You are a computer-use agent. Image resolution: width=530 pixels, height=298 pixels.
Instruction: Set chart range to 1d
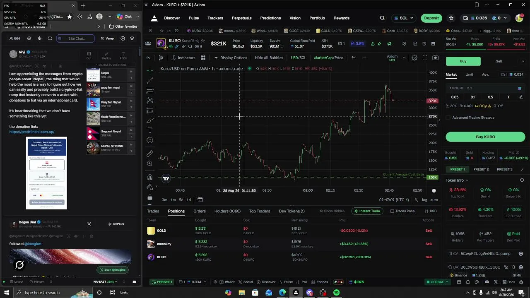point(189,200)
